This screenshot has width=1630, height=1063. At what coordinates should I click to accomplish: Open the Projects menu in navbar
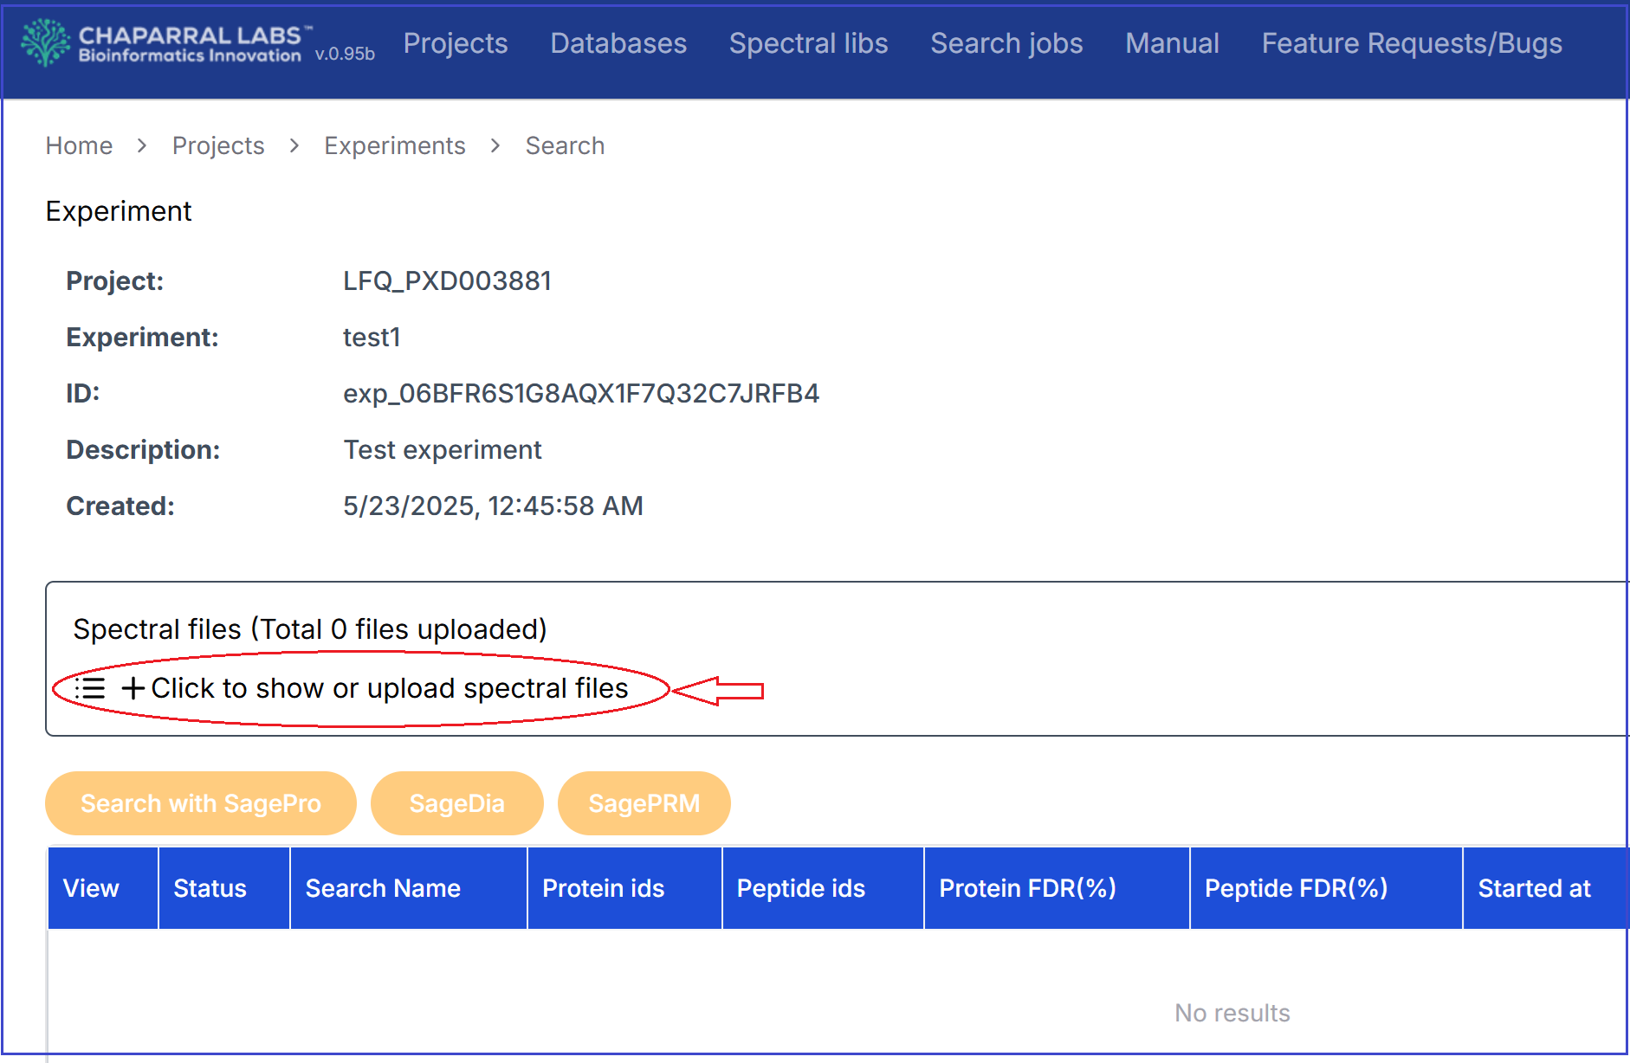coord(455,43)
